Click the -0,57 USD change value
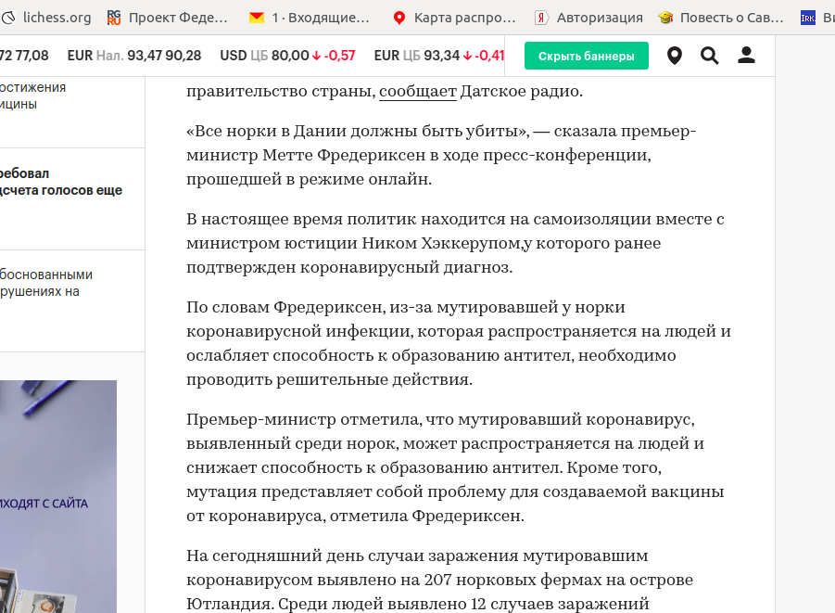Image resolution: width=835 pixels, height=613 pixels. tap(340, 56)
